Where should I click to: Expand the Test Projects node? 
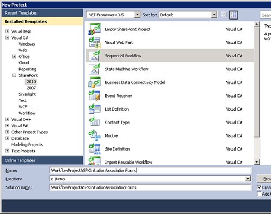(7, 151)
